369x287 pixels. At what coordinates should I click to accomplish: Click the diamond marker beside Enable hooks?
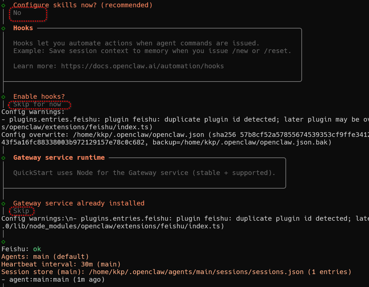[3, 97]
